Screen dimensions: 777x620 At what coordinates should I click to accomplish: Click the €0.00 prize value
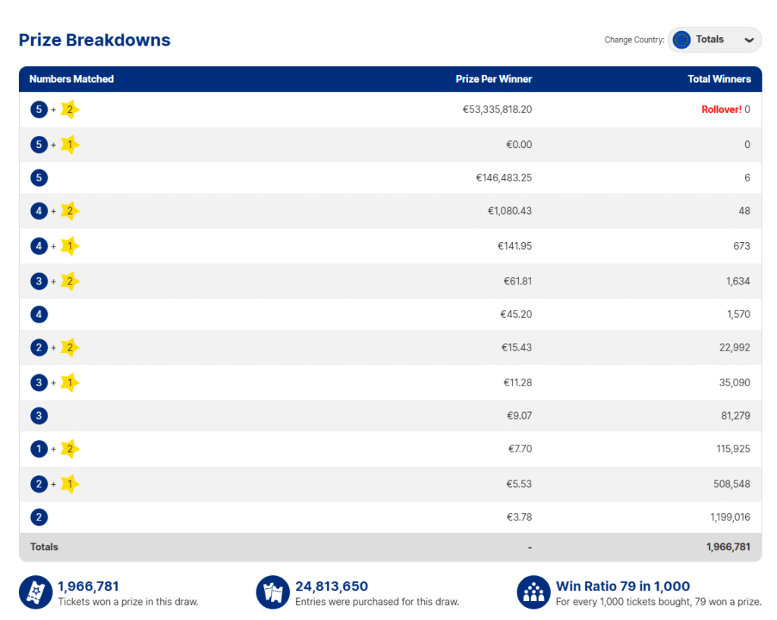(519, 145)
